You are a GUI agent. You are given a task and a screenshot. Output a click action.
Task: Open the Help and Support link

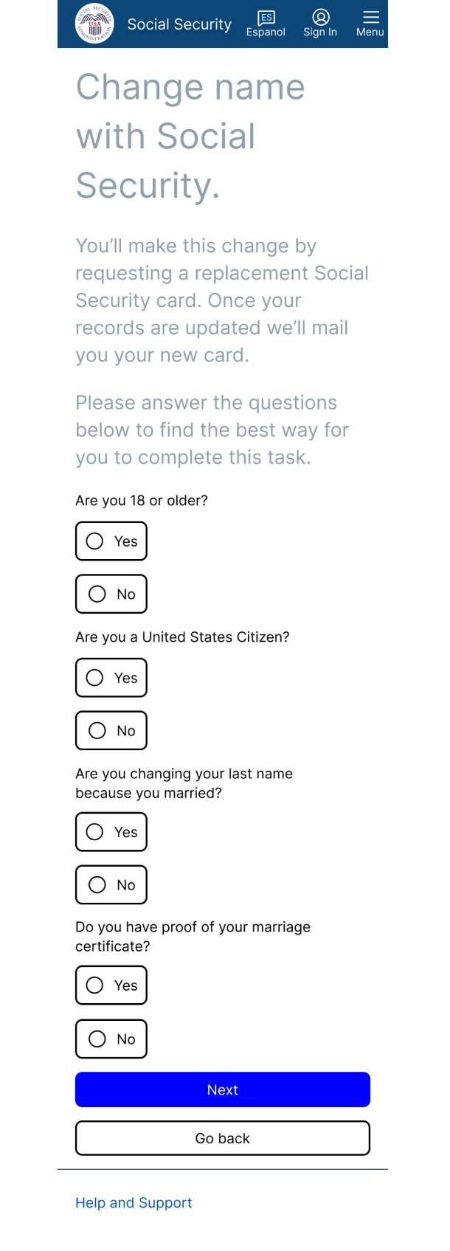[x=134, y=1202]
